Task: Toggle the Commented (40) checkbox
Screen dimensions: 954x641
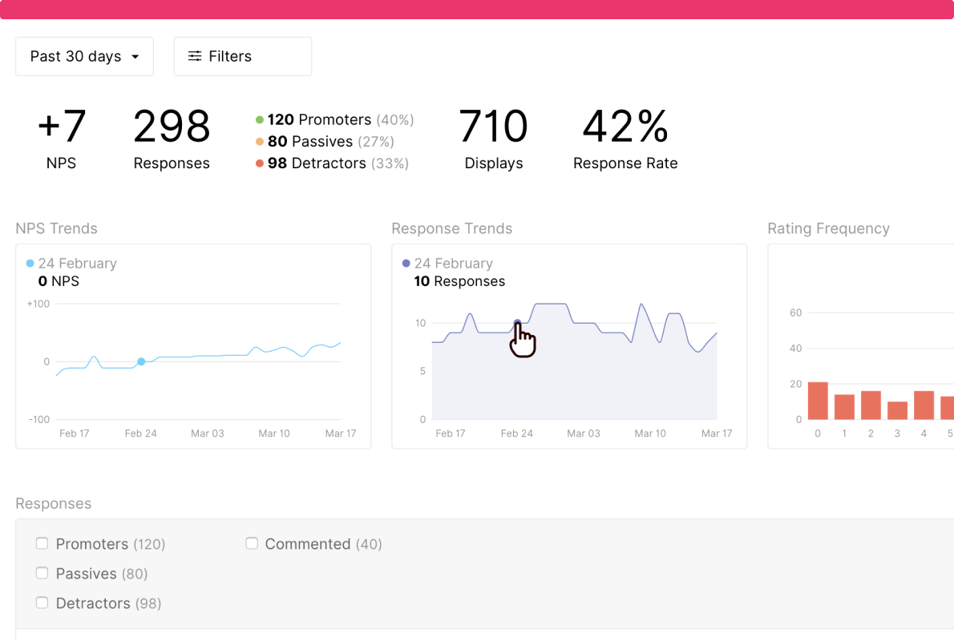Action: coord(252,543)
